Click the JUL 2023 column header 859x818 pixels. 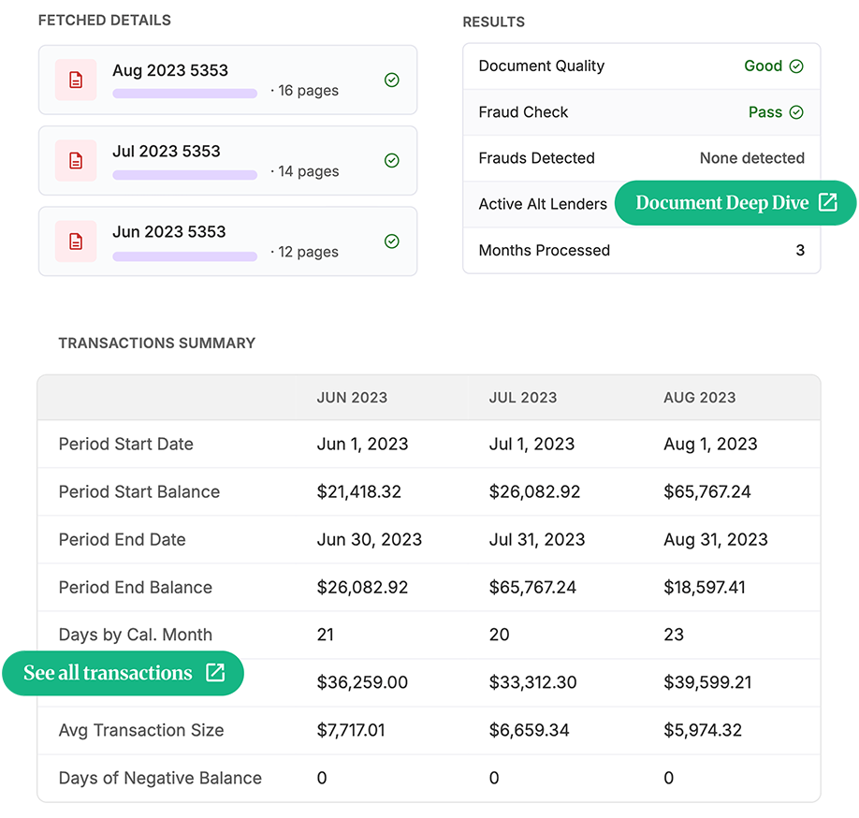pos(523,398)
